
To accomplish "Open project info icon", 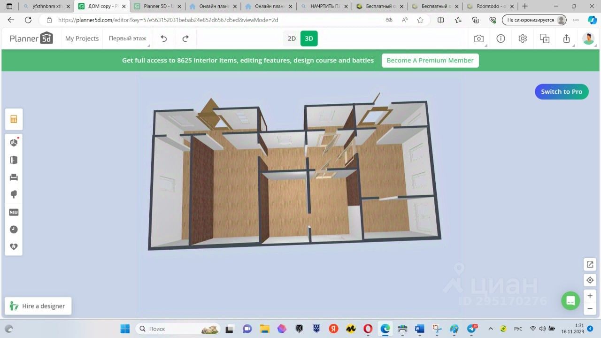I will click(x=501, y=38).
